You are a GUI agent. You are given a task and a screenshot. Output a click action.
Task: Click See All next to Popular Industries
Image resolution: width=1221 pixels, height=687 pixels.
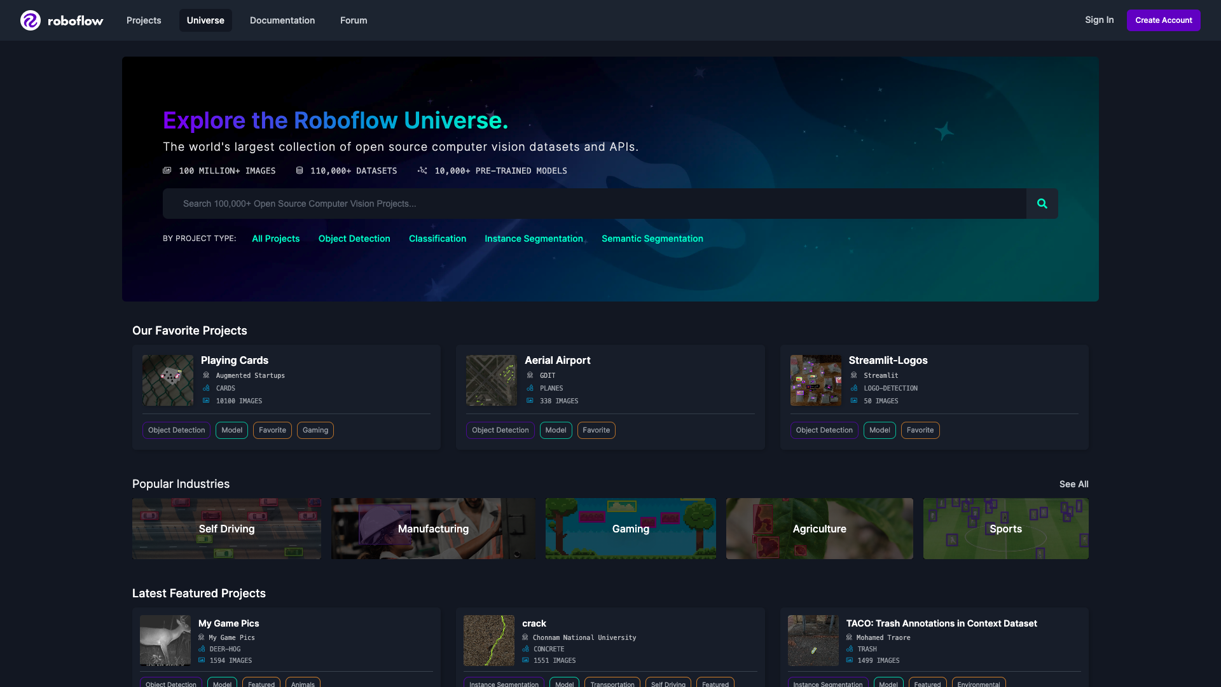[1073, 484]
